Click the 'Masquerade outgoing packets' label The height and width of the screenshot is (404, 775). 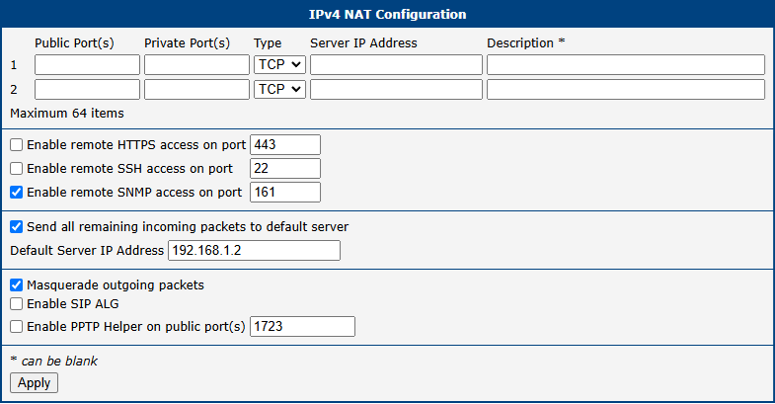click(x=116, y=285)
